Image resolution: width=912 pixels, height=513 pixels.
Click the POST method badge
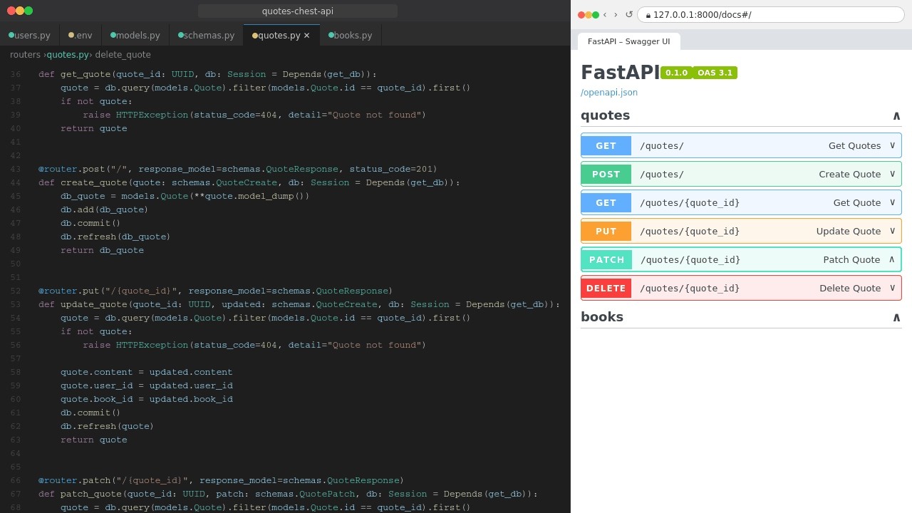606,174
